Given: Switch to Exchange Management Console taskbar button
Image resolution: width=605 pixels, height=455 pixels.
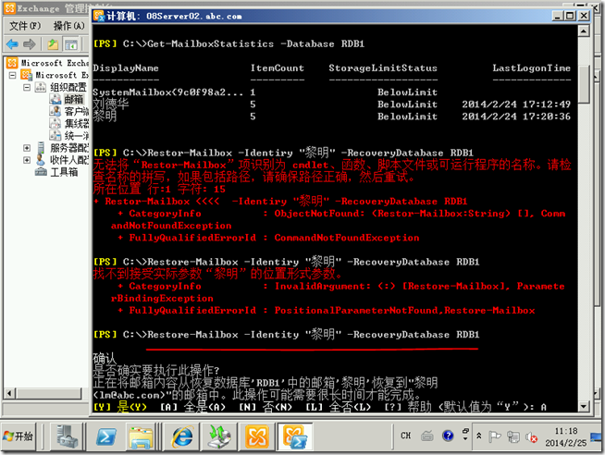Looking at the screenshot, I should 257,437.
